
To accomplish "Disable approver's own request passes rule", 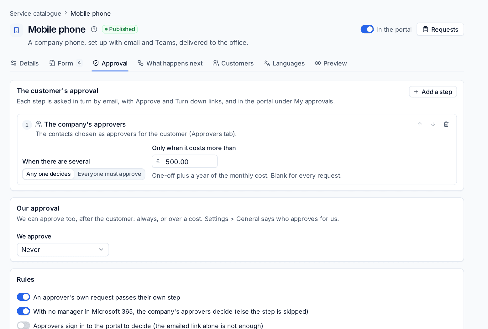I will (x=24, y=297).
